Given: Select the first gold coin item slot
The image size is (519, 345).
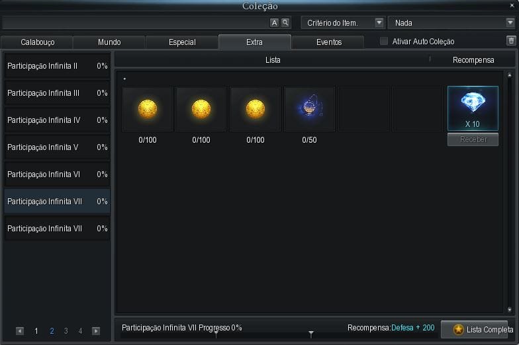Looking at the screenshot, I should [147, 109].
